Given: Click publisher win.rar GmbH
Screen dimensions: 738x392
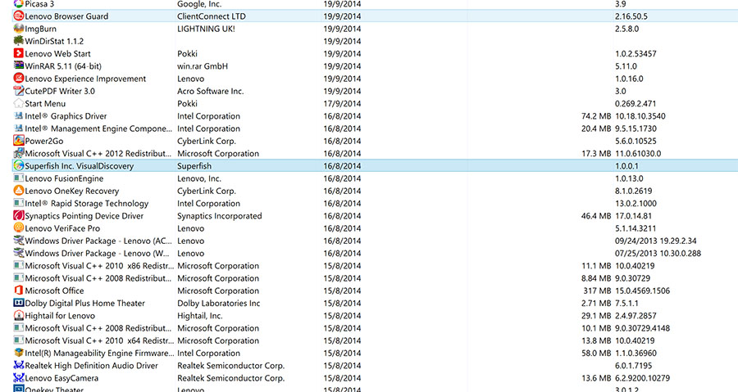Looking at the screenshot, I should coord(203,66).
